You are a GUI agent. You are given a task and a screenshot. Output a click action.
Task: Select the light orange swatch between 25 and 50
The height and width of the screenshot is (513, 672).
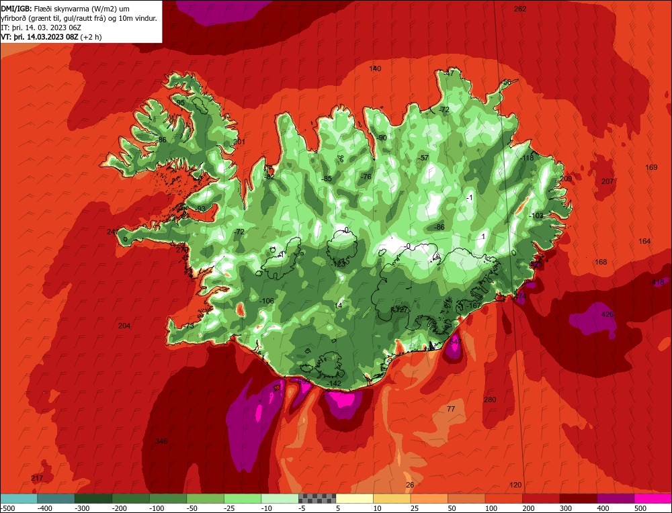(429, 498)
